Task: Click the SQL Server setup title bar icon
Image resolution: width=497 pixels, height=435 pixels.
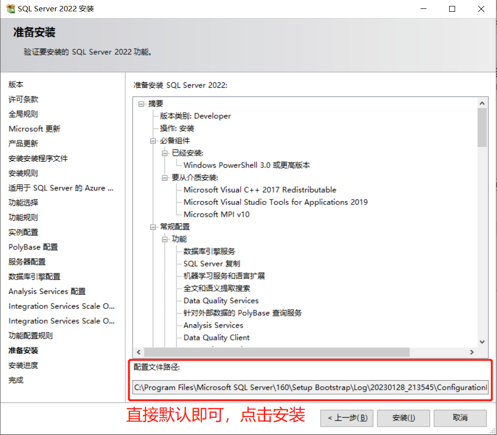Action: [10, 9]
